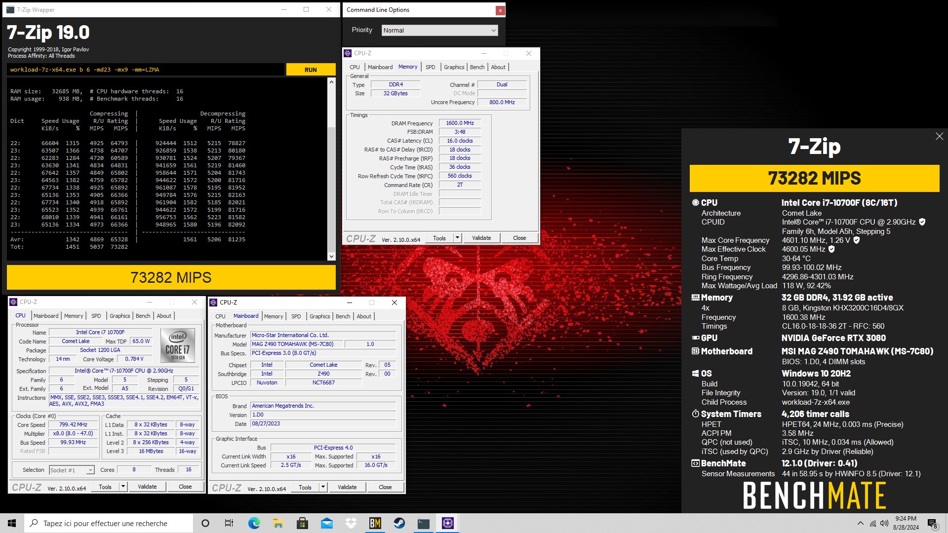Click the scroll down arrow in 7-Zip output
The image size is (948, 533).
pos(331,257)
